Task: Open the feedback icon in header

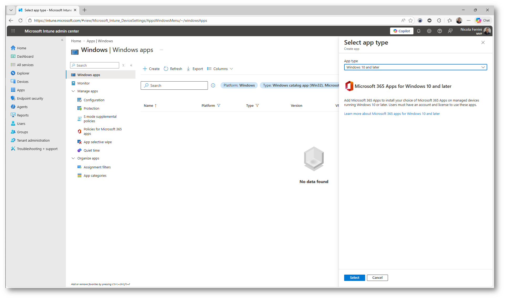Action: click(x=450, y=31)
